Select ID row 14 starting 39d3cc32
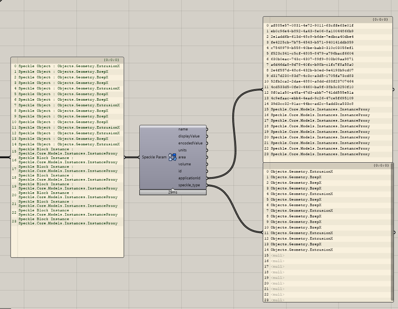Viewport: 398px width, 309px height. point(312,104)
